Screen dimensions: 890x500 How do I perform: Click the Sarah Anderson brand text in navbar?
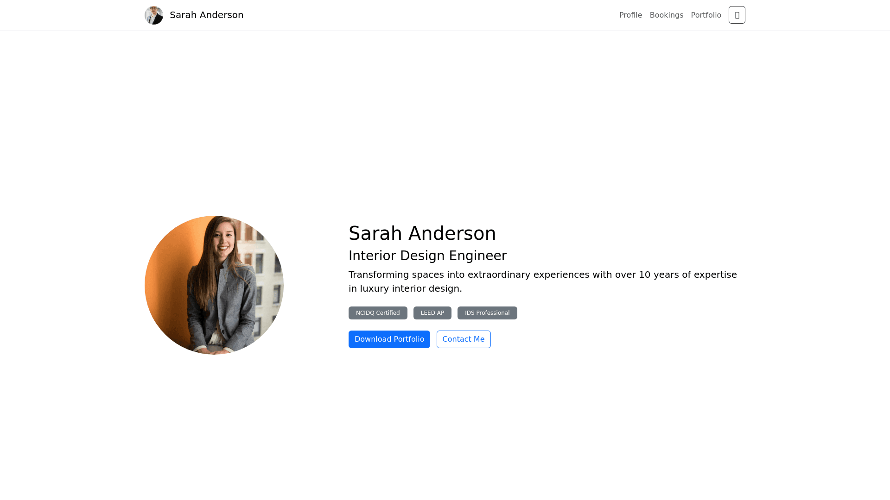tap(206, 15)
